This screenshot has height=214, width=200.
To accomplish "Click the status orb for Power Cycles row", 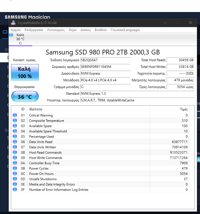I will pos(15,168).
